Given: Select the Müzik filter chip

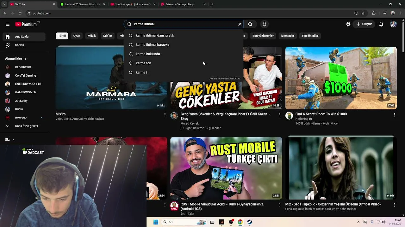Looking at the screenshot, I should click(x=91, y=36).
